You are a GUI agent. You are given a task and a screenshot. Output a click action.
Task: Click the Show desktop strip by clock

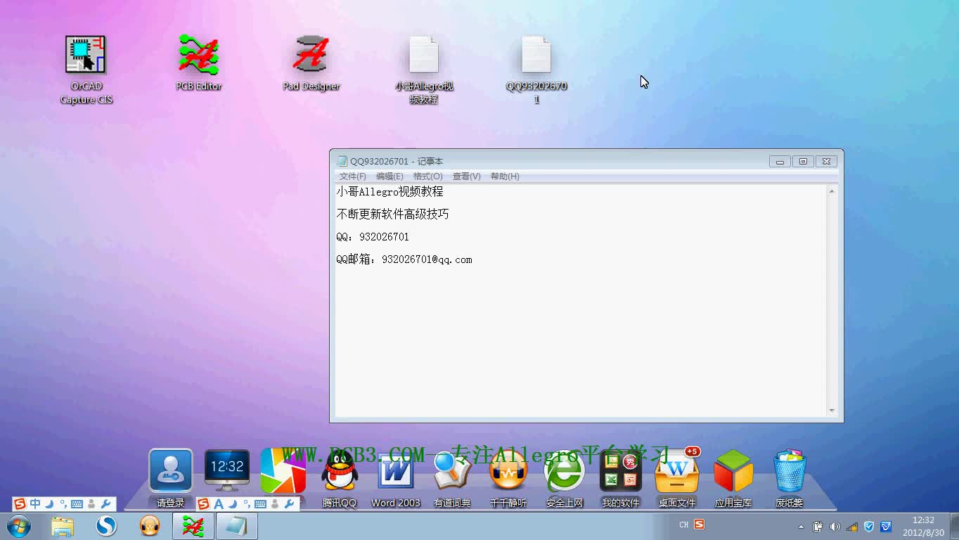[954, 526]
